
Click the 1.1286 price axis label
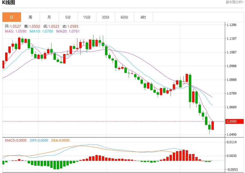pos(232,25)
